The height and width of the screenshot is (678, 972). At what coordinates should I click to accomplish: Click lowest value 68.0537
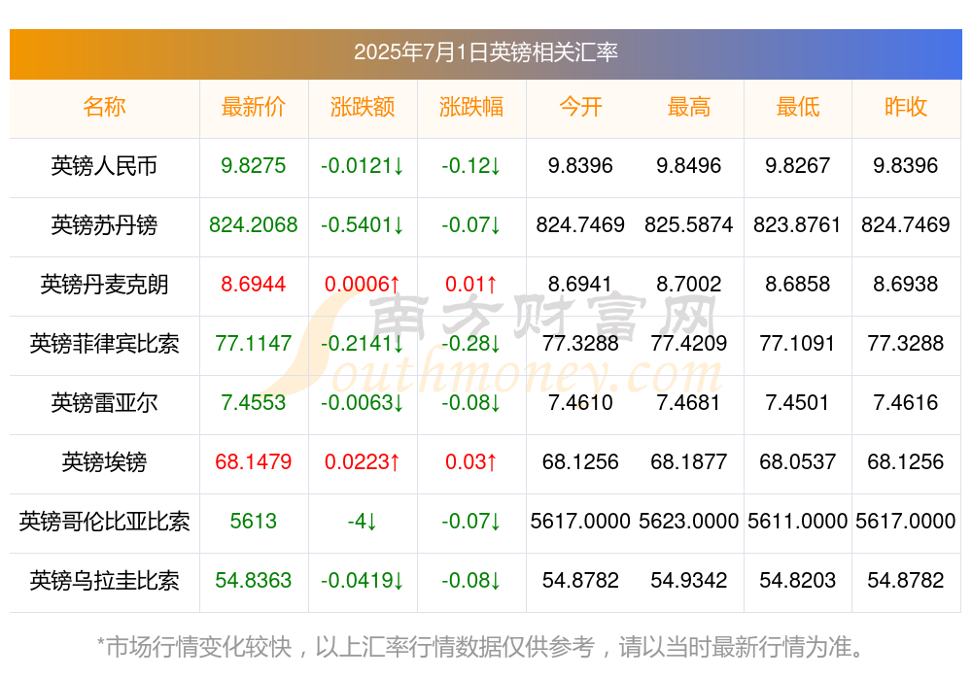click(797, 462)
